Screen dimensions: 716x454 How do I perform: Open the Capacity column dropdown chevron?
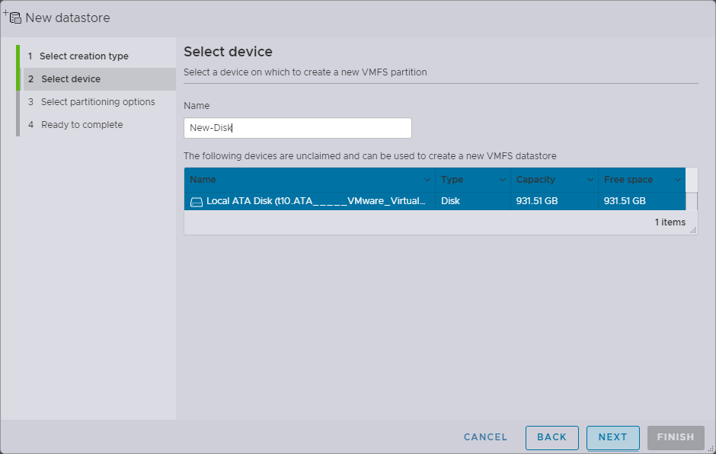point(590,180)
